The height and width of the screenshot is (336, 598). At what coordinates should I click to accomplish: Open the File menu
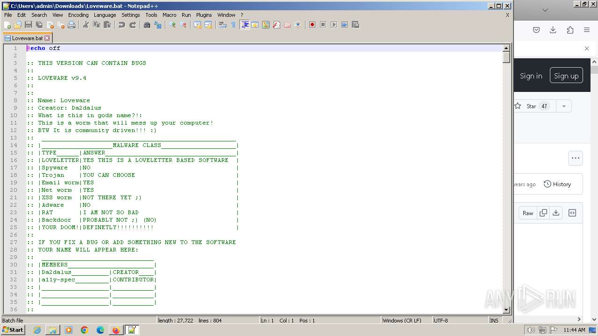tap(8, 15)
